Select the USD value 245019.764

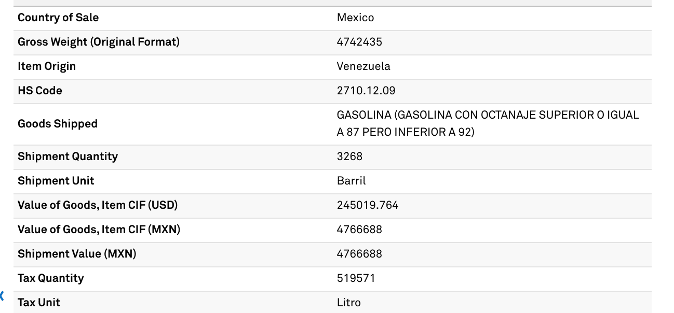pyautogui.click(x=368, y=205)
